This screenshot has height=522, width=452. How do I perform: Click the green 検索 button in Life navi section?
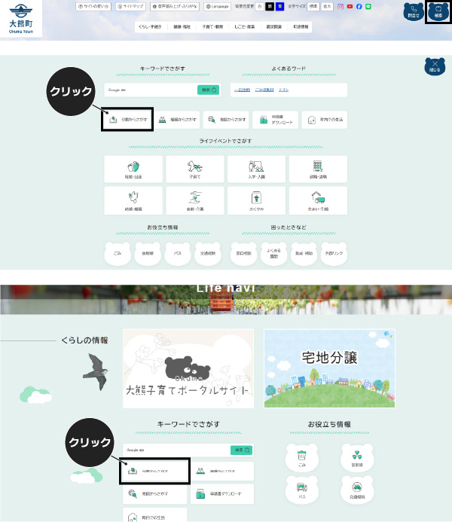point(242,450)
